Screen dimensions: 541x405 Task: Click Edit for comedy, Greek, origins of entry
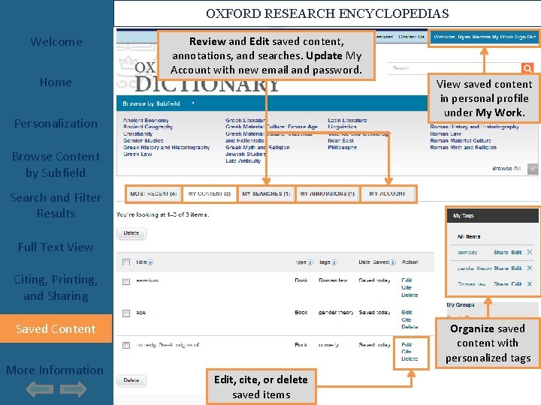point(407,344)
